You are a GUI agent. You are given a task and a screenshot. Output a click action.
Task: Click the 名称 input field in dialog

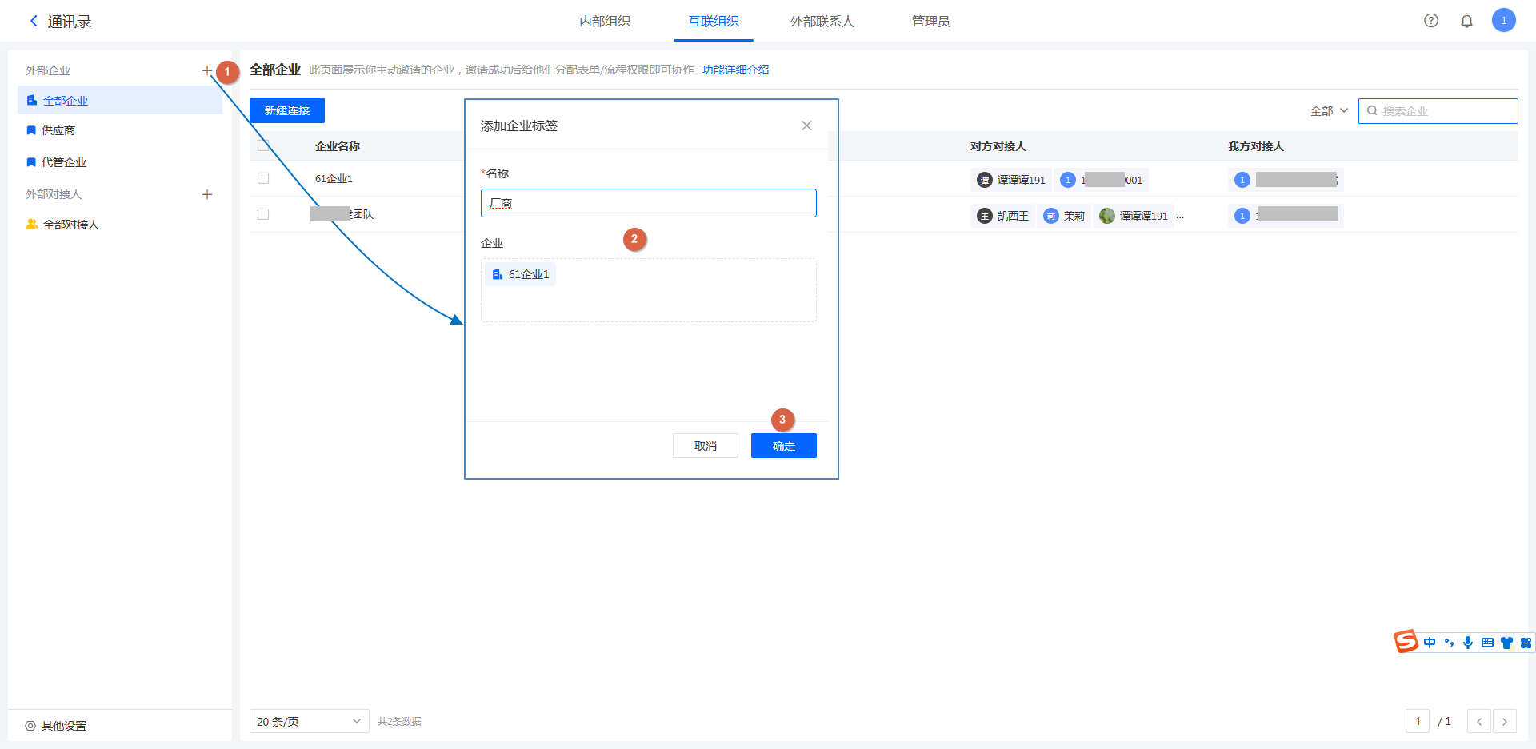coord(648,203)
